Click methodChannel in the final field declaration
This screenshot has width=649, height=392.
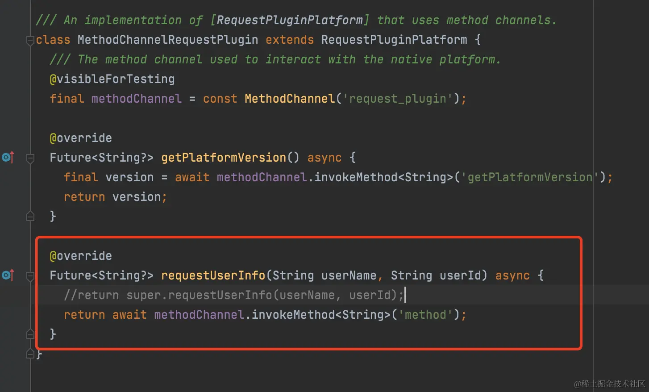(x=137, y=99)
